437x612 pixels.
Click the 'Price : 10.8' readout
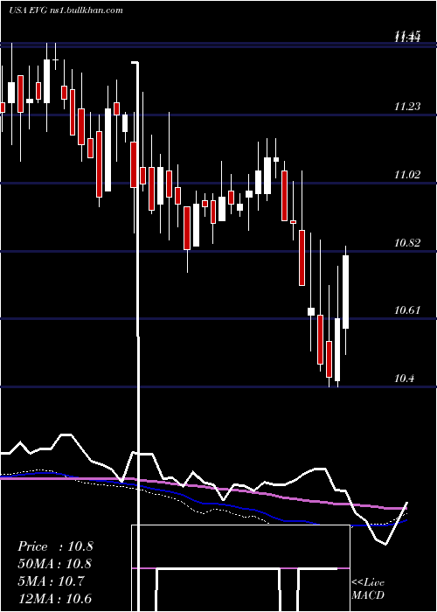[55, 546]
